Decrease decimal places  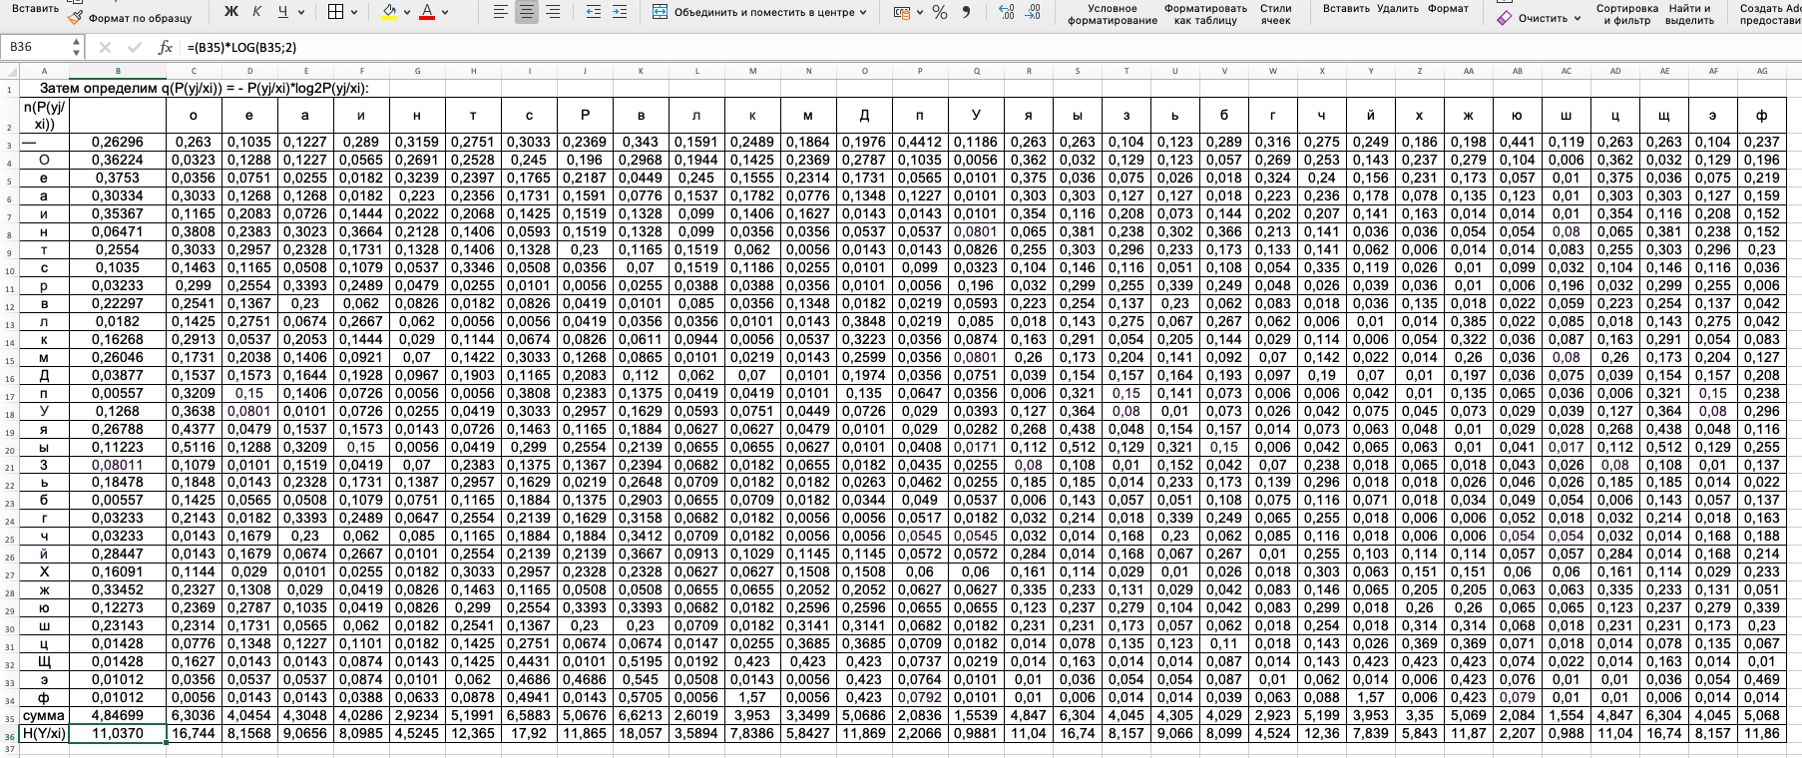click(1033, 12)
